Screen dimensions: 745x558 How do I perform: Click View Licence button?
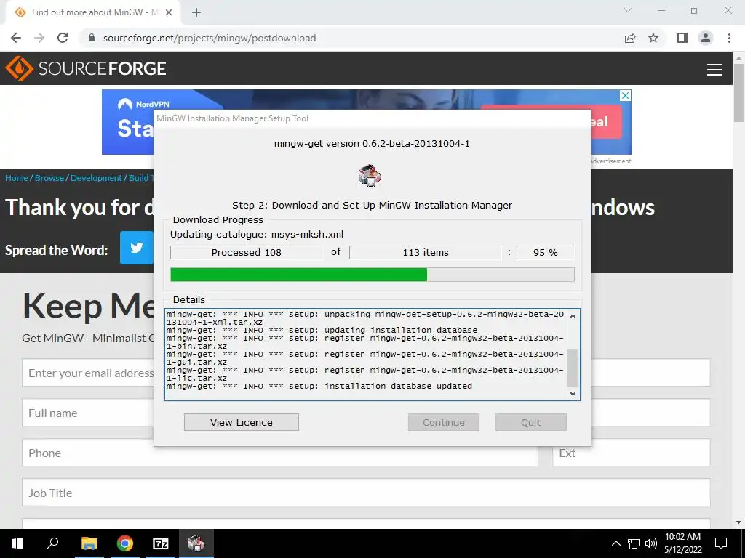click(242, 422)
